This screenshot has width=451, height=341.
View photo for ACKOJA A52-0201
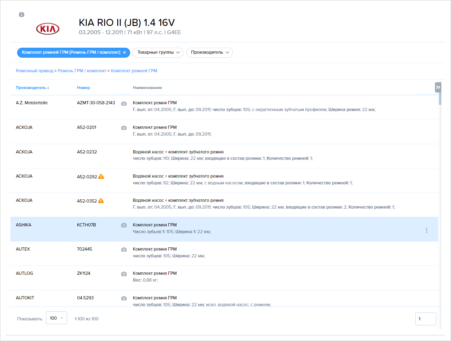coord(124,128)
